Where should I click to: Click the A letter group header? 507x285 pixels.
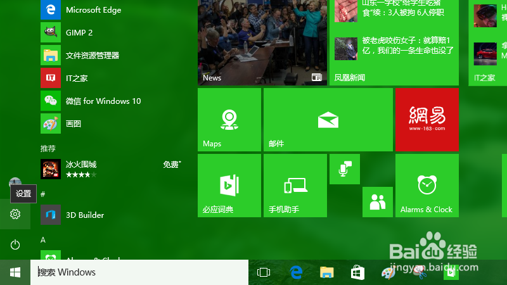click(43, 240)
